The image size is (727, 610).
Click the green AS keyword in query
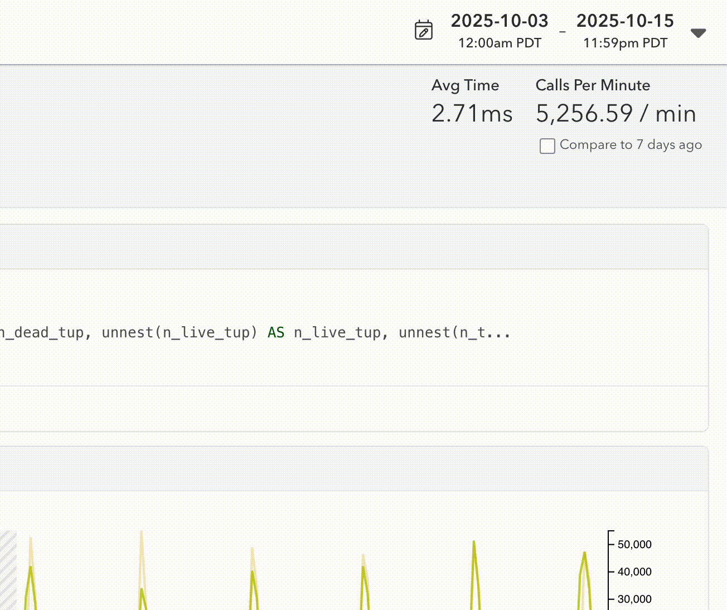pyautogui.click(x=276, y=333)
